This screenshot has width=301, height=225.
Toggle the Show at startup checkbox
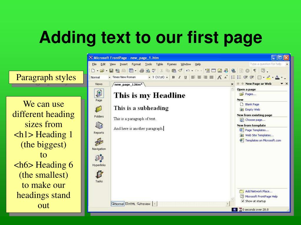pos(242,201)
